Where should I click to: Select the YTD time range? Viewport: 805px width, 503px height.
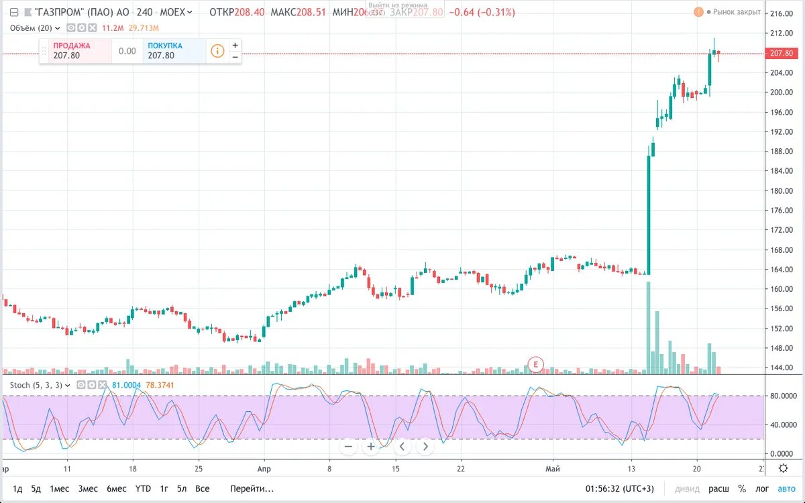[x=143, y=489]
